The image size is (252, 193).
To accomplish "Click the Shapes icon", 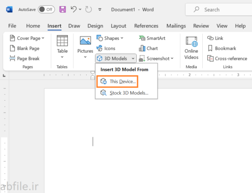I will [99, 38].
